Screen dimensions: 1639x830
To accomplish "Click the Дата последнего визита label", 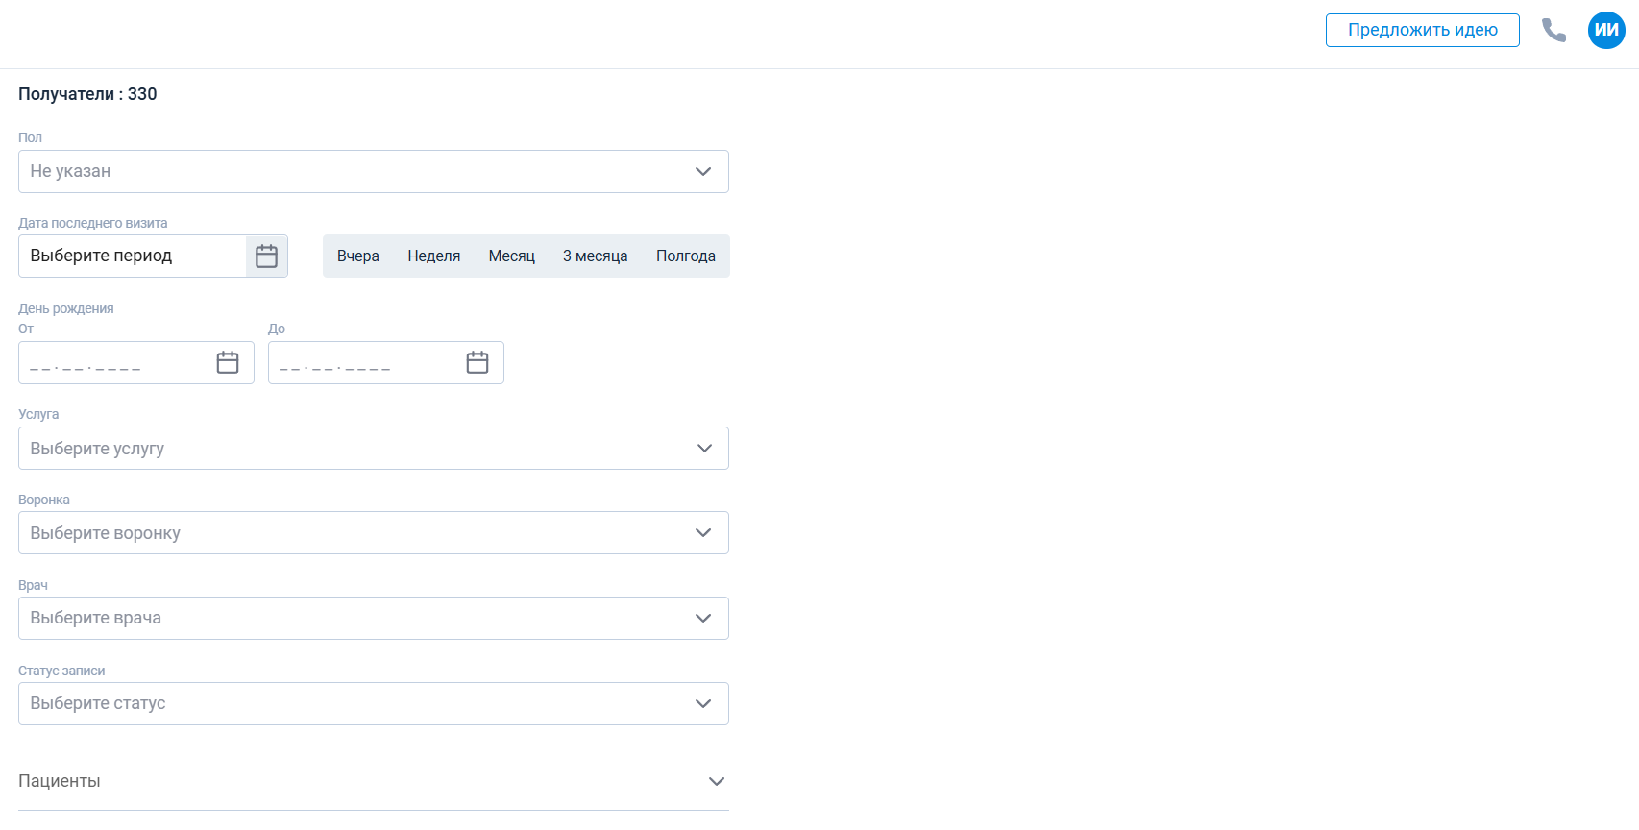I will coord(93,223).
